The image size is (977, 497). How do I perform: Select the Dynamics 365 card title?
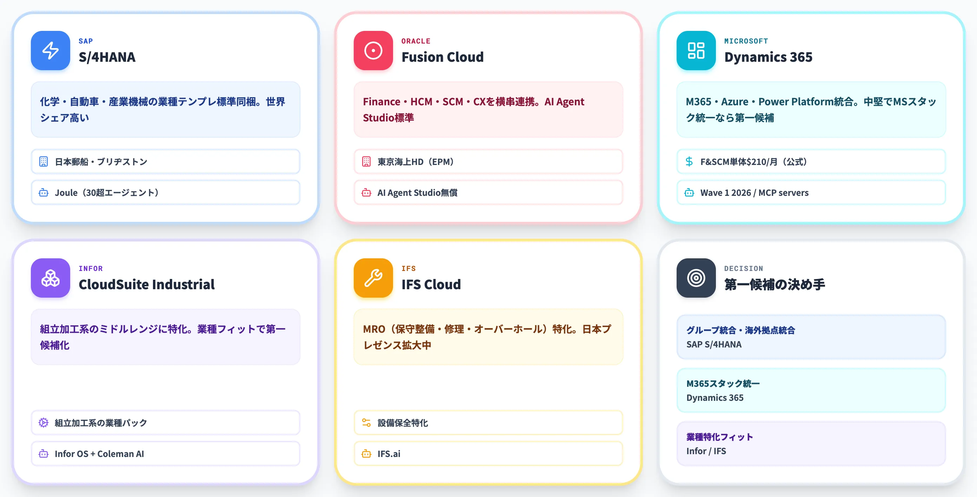[x=769, y=57]
